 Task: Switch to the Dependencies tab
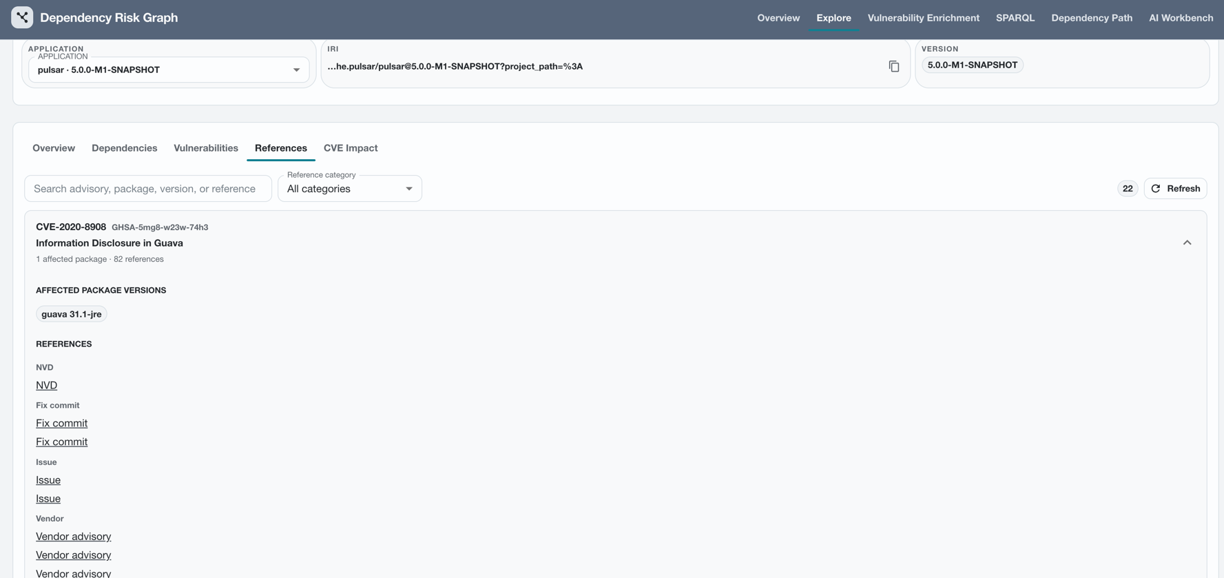[x=124, y=148]
